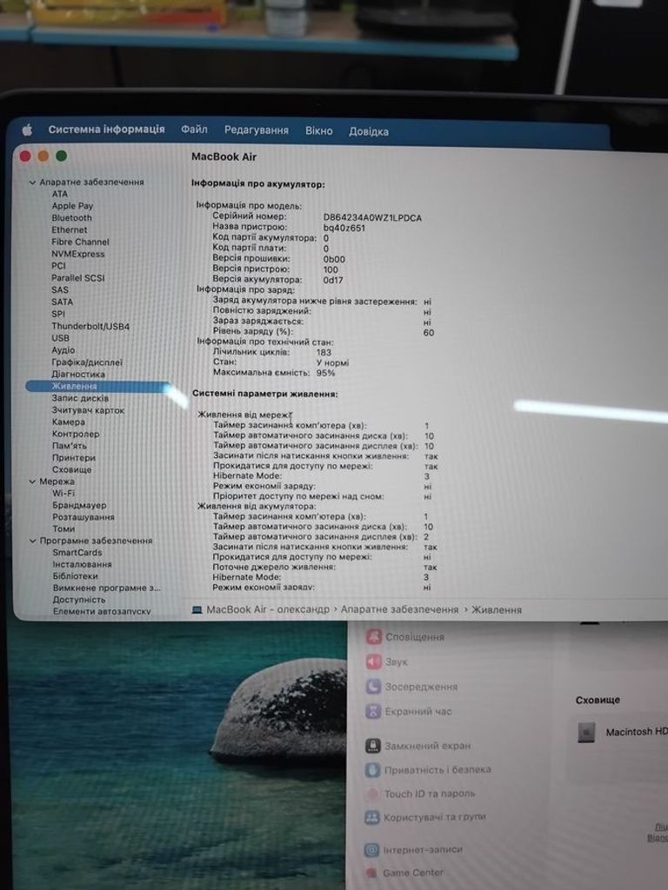
Task: Select Томи in the sidebar
Action: 63,528
